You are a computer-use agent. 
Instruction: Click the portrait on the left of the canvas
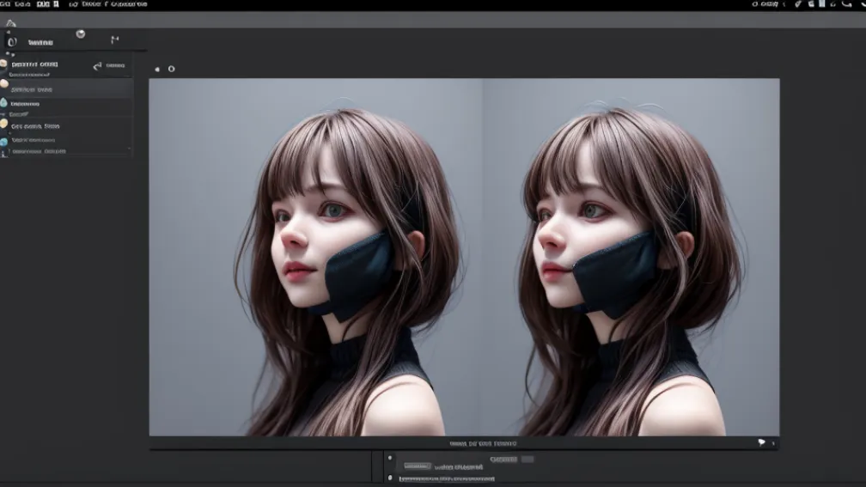[316, 258]
